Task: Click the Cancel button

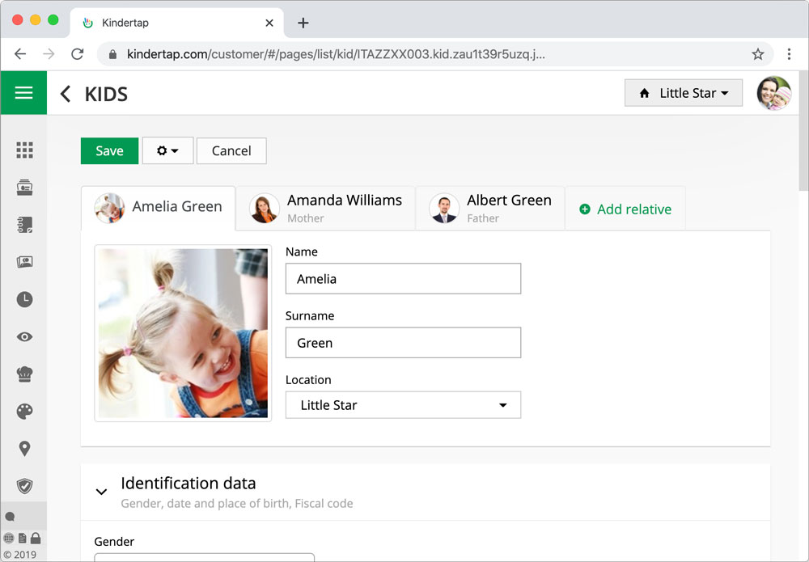Action: 231,151
